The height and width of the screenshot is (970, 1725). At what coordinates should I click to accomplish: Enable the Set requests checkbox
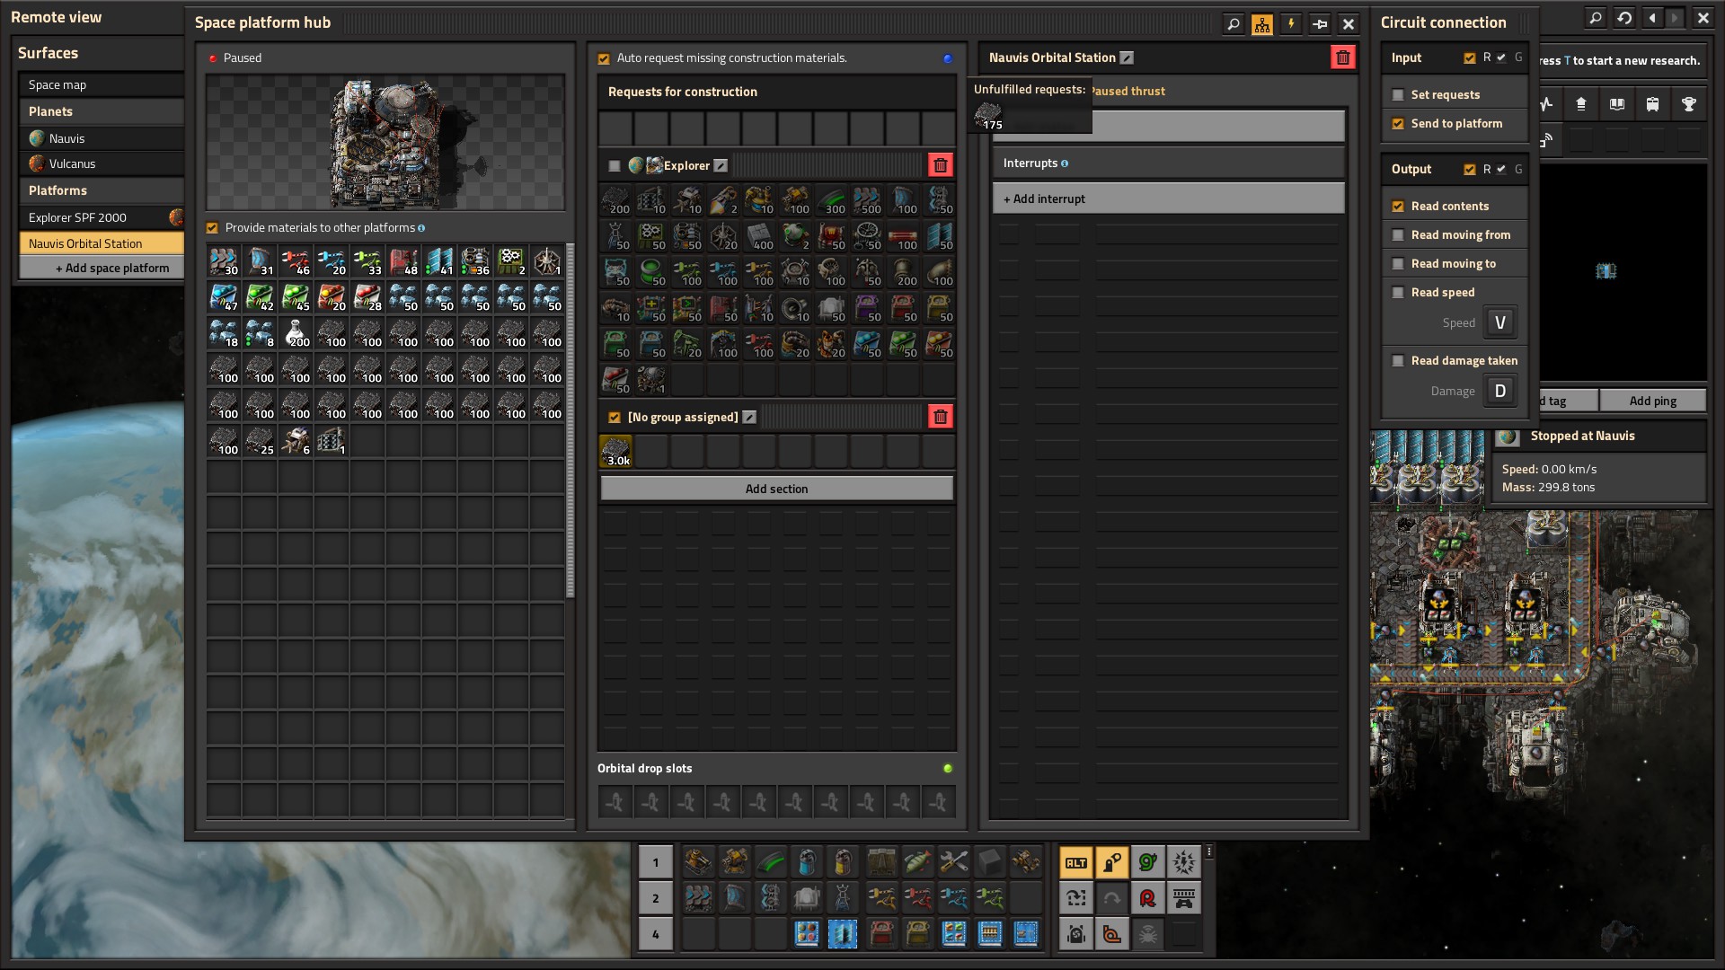click(1398, 95)
